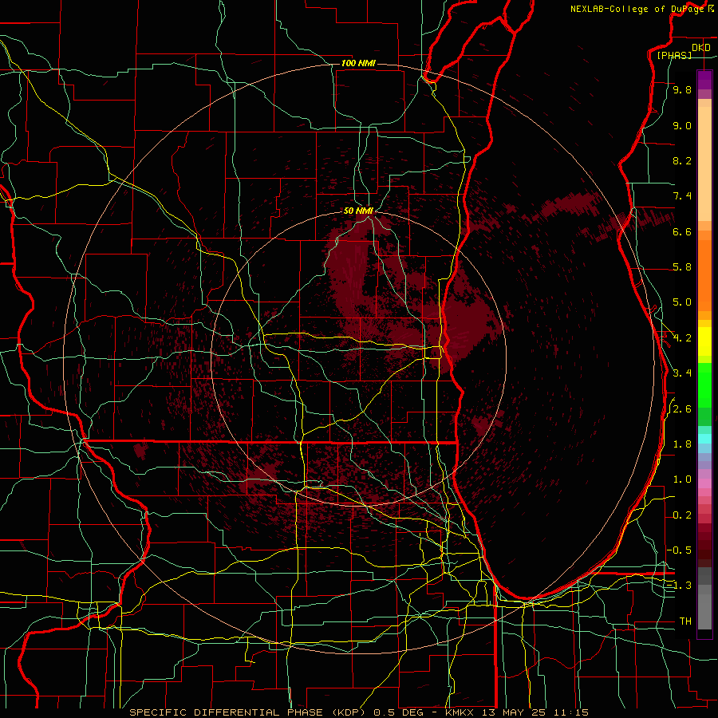The width and height of the screenshot is (718, 718).
Task: Select the "3.4" legend scale value
Action: tap(682, 373)
